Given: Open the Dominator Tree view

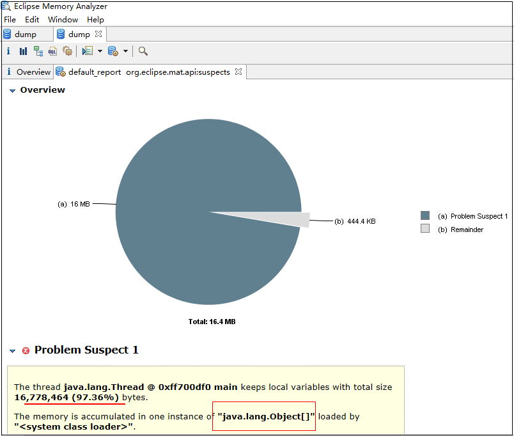Looking at the screenshot, I should point(38,51).
